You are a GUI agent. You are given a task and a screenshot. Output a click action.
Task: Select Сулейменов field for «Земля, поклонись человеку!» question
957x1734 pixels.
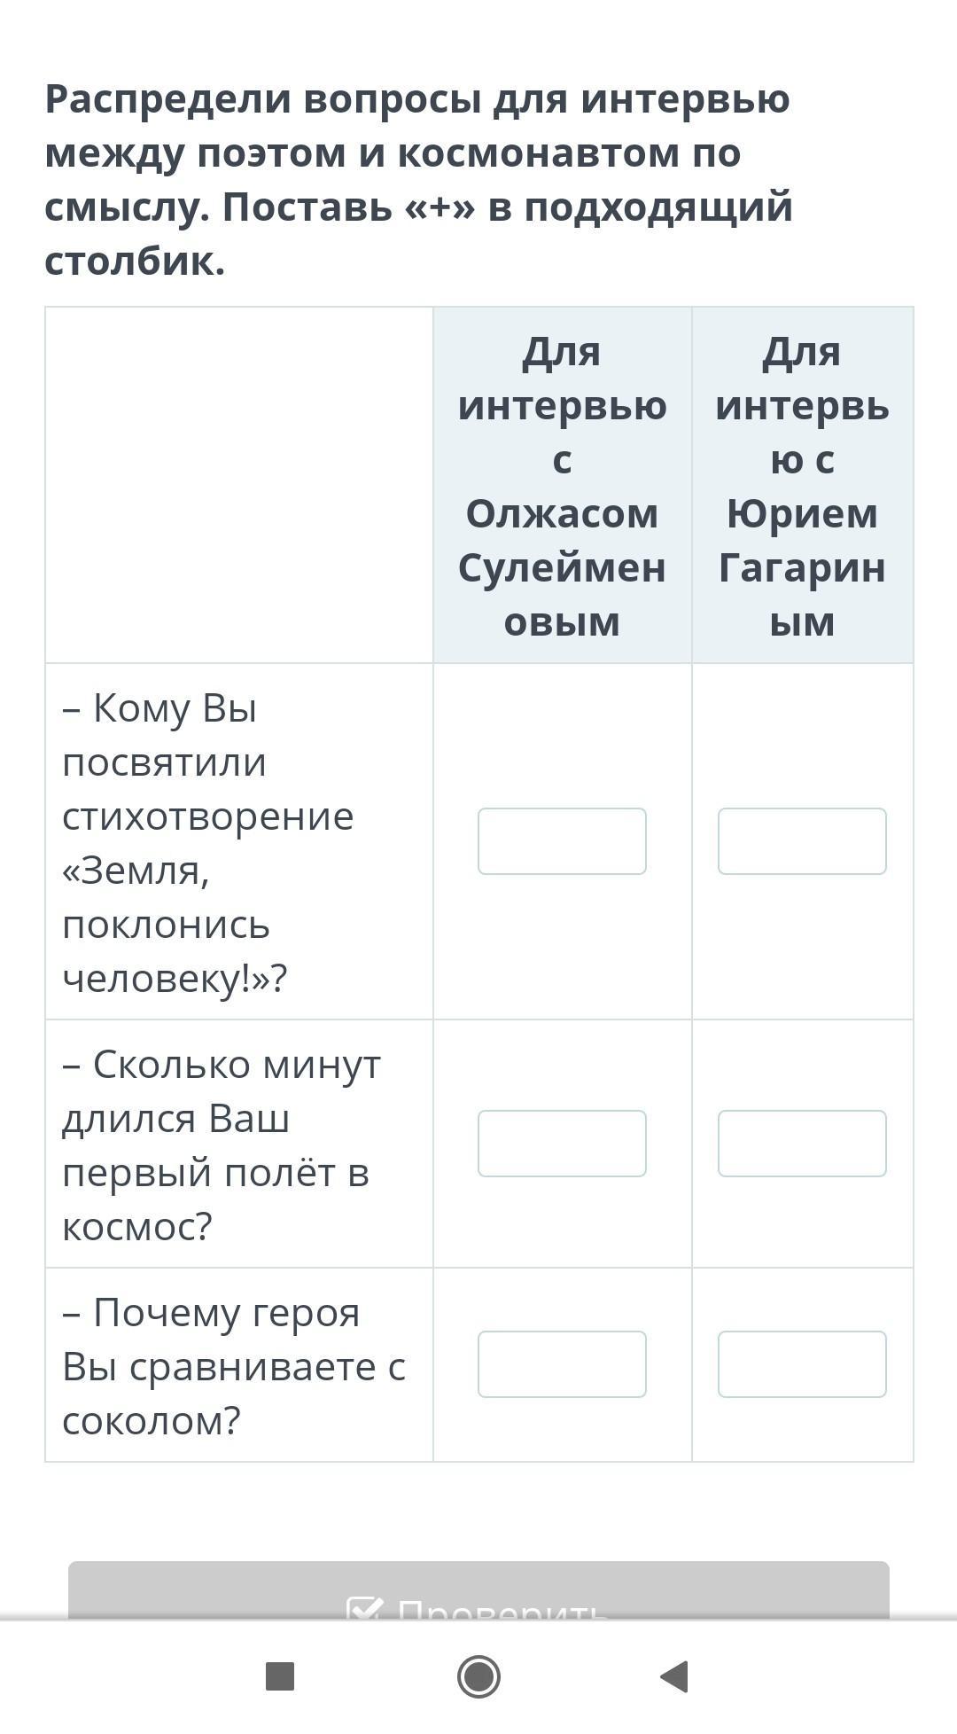562,841
